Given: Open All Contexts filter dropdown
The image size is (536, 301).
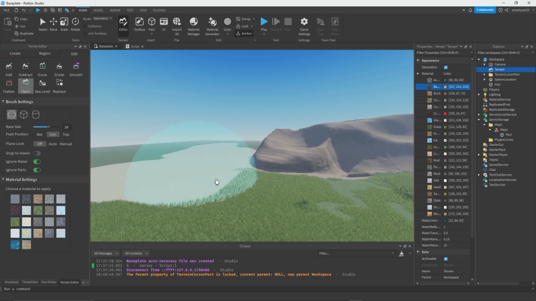Looking at the screenshot, I should (x=136, y=253).
